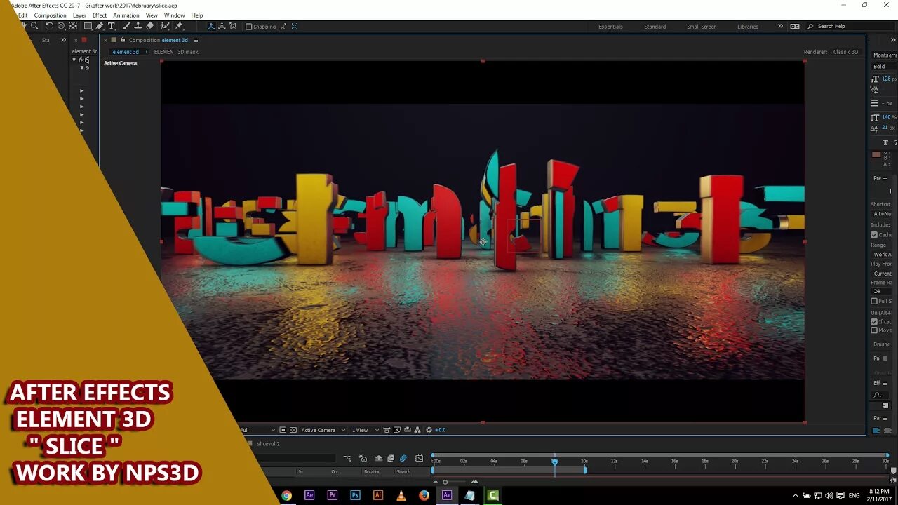
Task: Select the Unified Camera tool
Action: 61,26
